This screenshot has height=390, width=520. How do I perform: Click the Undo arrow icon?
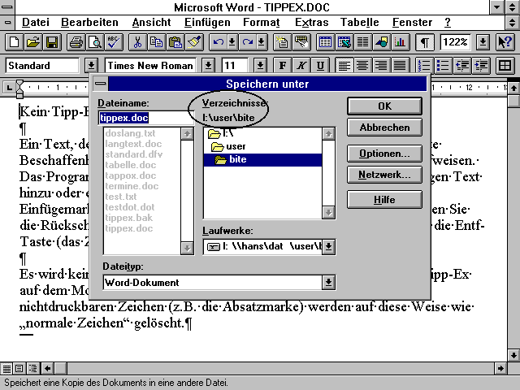pyautogui.click(x=218, y=42)
